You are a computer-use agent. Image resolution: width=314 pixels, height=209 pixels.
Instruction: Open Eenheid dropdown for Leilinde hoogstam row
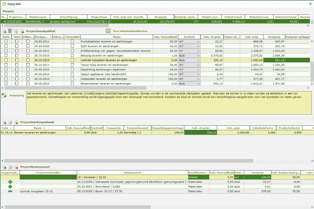coord(198,60)
